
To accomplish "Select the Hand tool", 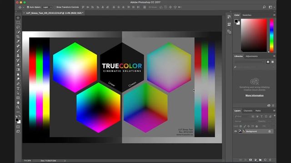I will (18, 103).
